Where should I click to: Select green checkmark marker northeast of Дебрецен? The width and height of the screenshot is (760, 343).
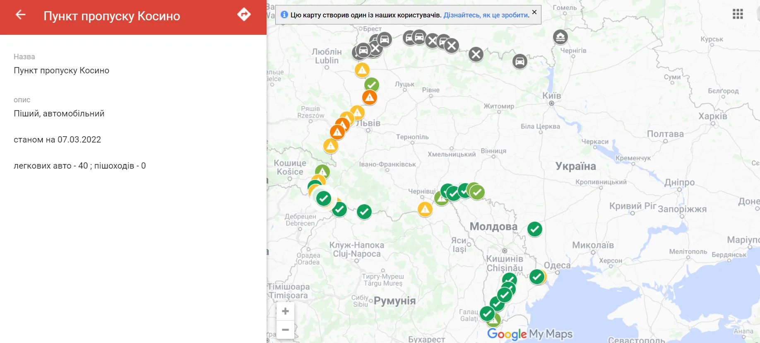[339, 209]
